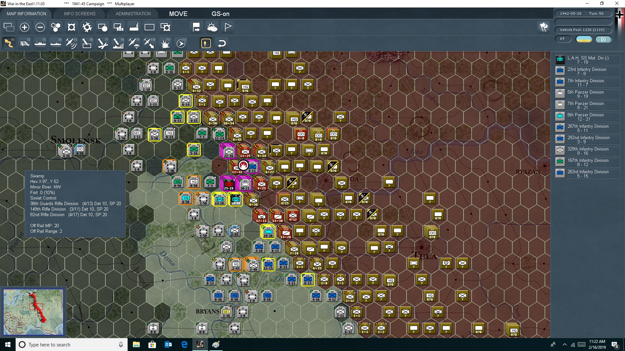Viewport: 625px width, 351px height.
Task: Click the Windows search box
Action: coord(72,344)
